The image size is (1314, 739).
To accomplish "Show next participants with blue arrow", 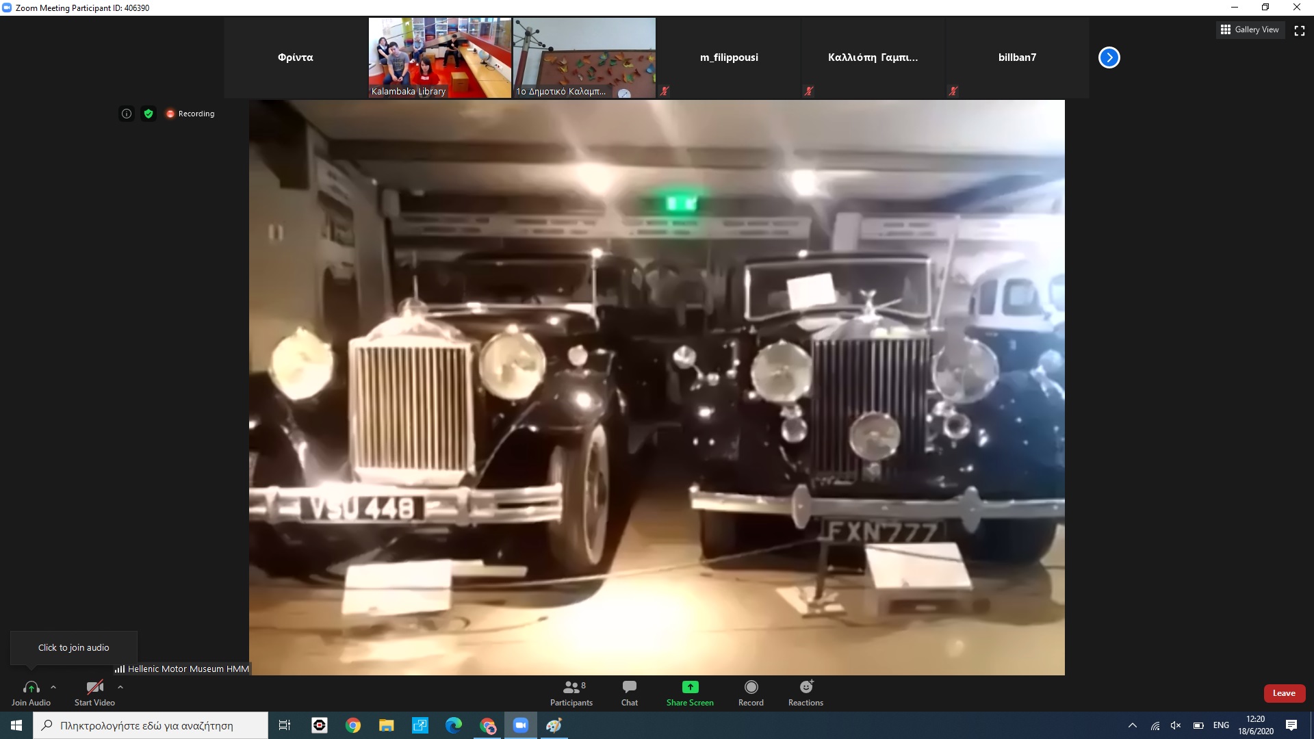I will coord(1109,57).
